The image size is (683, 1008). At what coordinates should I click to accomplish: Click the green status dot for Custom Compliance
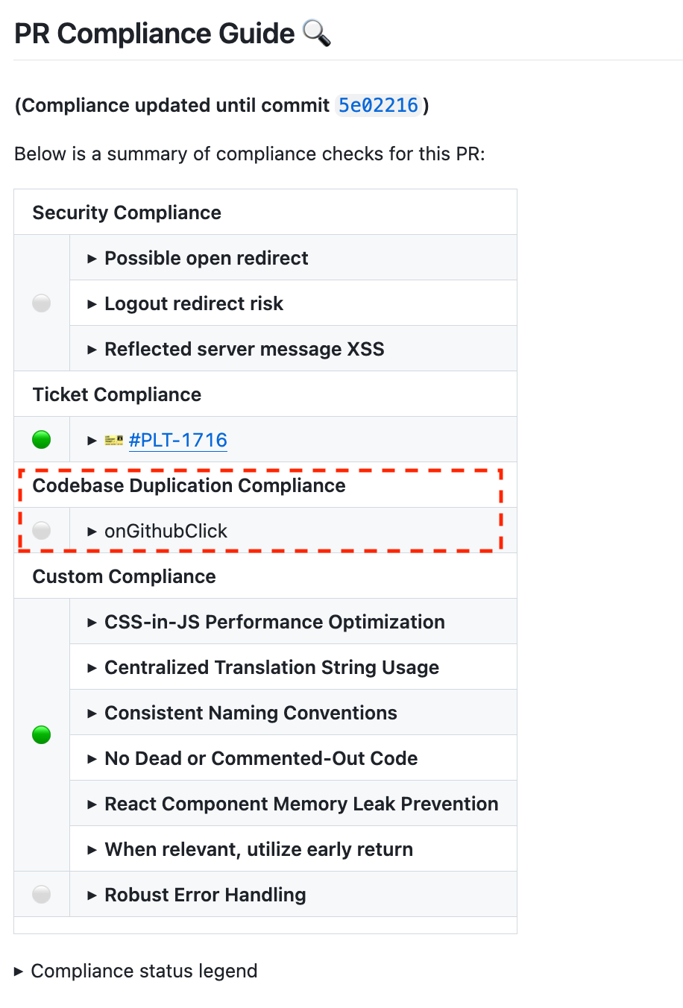pyautogui.click(x=42, y=735)
